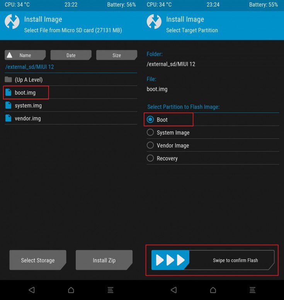Tap back arrow on left navigation bar
Viewport: 284px width, 300px height.
click(32, 290)
